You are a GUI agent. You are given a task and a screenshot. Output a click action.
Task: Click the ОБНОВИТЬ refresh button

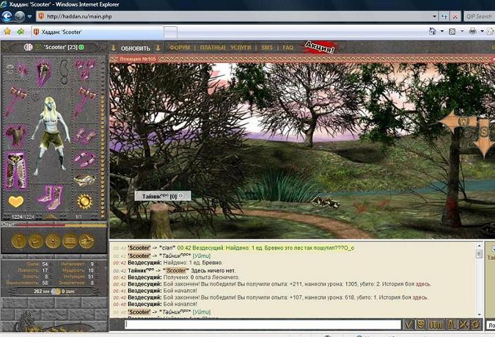[x=135, y=48]
